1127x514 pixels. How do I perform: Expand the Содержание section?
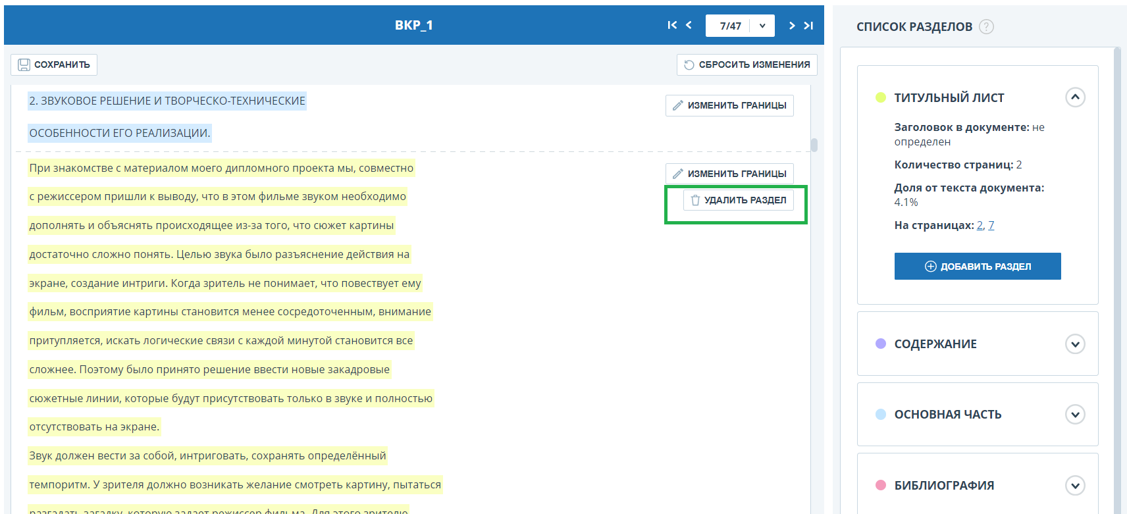click(1075, 344)
